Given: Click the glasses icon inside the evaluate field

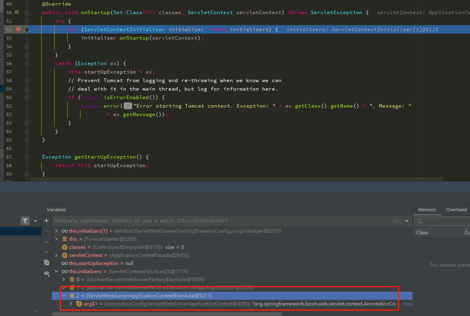Looking at the screenshot, I should pyautogui.click(x=396, y=221).
